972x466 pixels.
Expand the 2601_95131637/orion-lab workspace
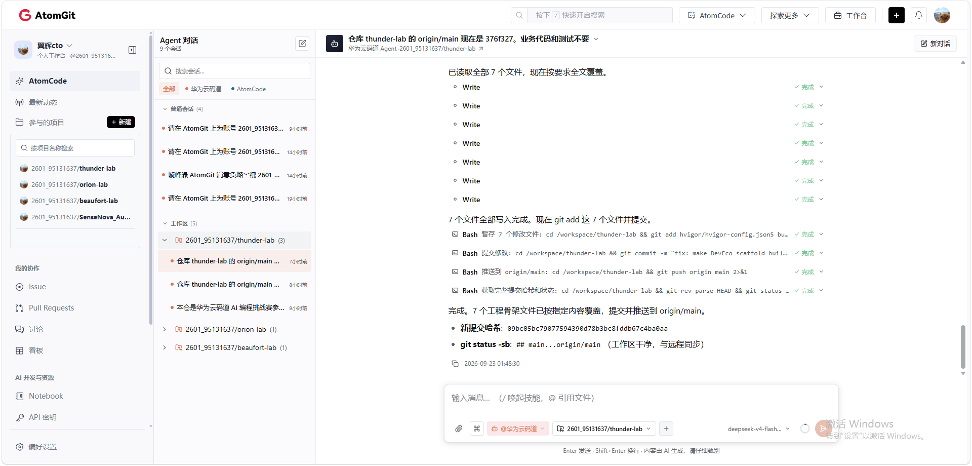165,329
